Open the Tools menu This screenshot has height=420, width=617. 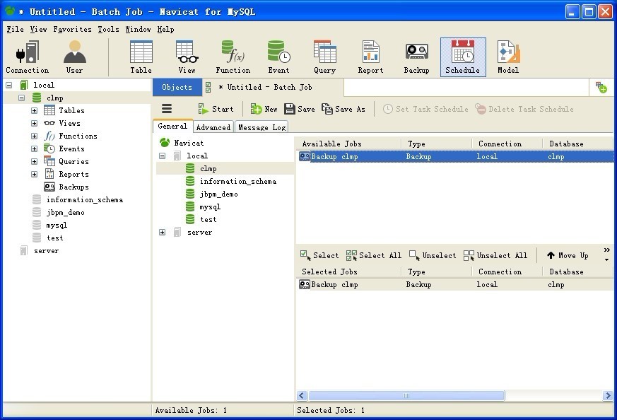108,29
